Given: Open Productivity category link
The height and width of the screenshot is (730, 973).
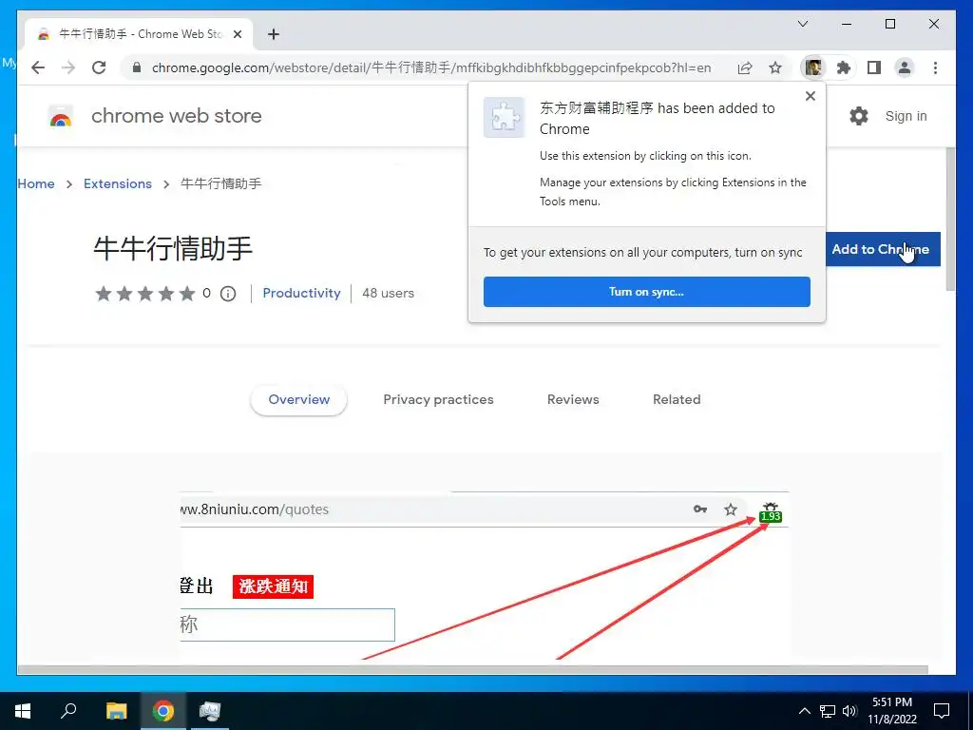Looking at the screenshot, I should click(301, 293).
